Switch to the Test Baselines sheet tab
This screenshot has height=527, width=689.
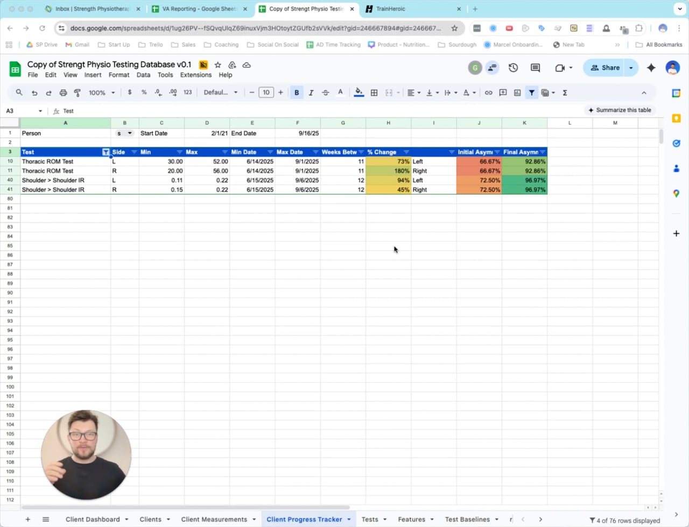(467, 519)
